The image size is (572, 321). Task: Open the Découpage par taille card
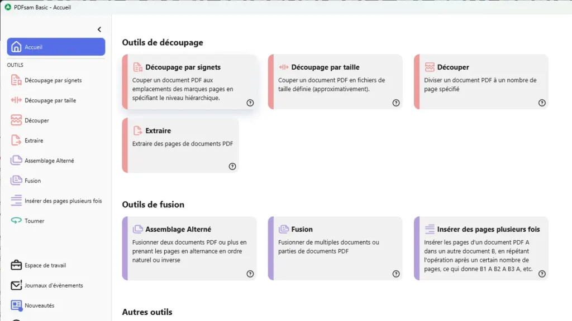pyautogui.click(x=335, y=82)
